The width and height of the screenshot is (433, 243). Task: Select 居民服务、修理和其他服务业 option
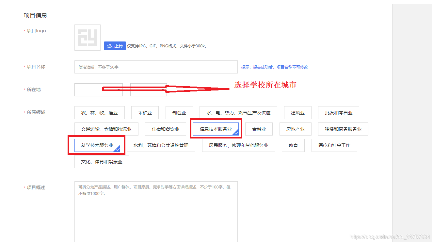pyautogui.click(x=239, y=145)
